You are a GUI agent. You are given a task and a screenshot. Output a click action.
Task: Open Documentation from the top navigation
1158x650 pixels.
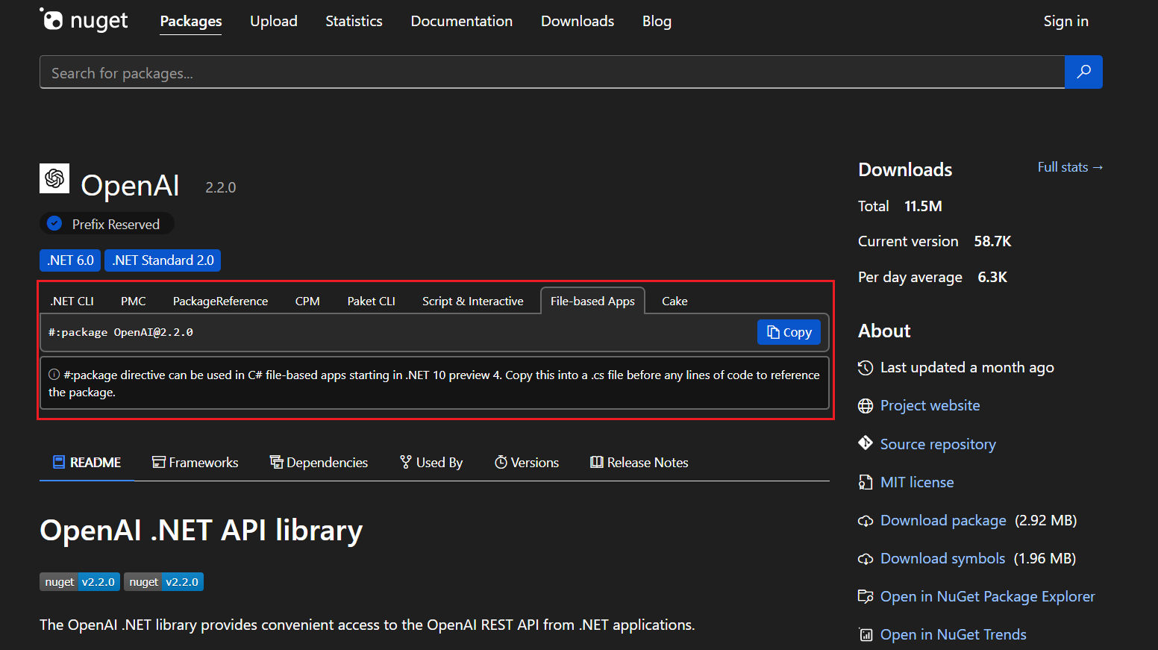pos(462,21)
